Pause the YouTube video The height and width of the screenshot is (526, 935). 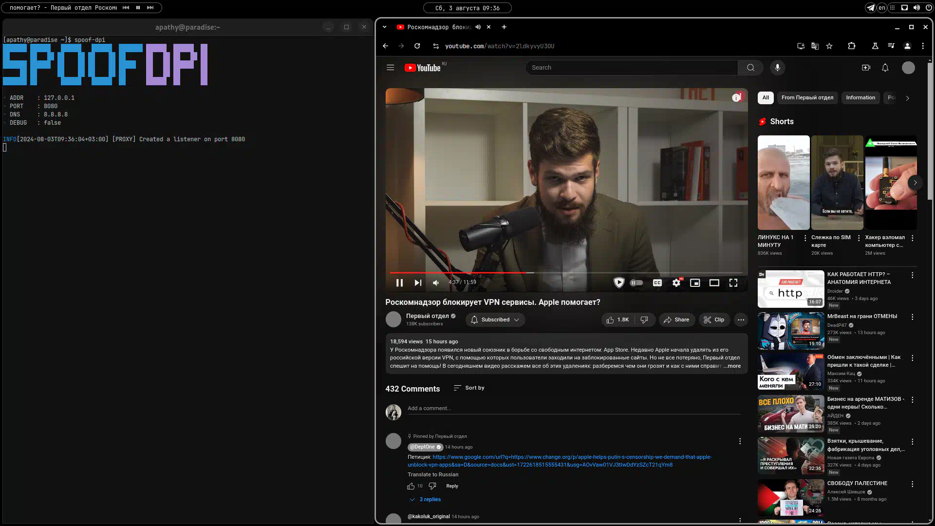click(399, 282)
